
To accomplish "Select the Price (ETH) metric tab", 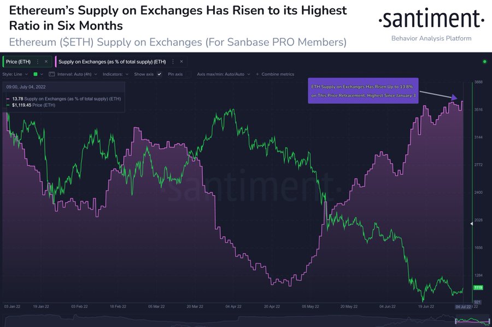I will 18,62.
